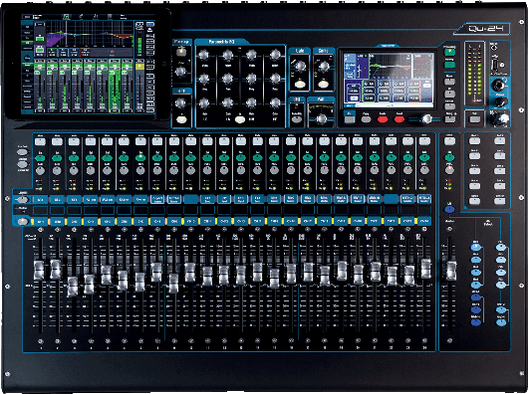Engage the PAFL key on channel 10
Image resolution: width=528 pixels, height=394 pixels.
(190, 170)
